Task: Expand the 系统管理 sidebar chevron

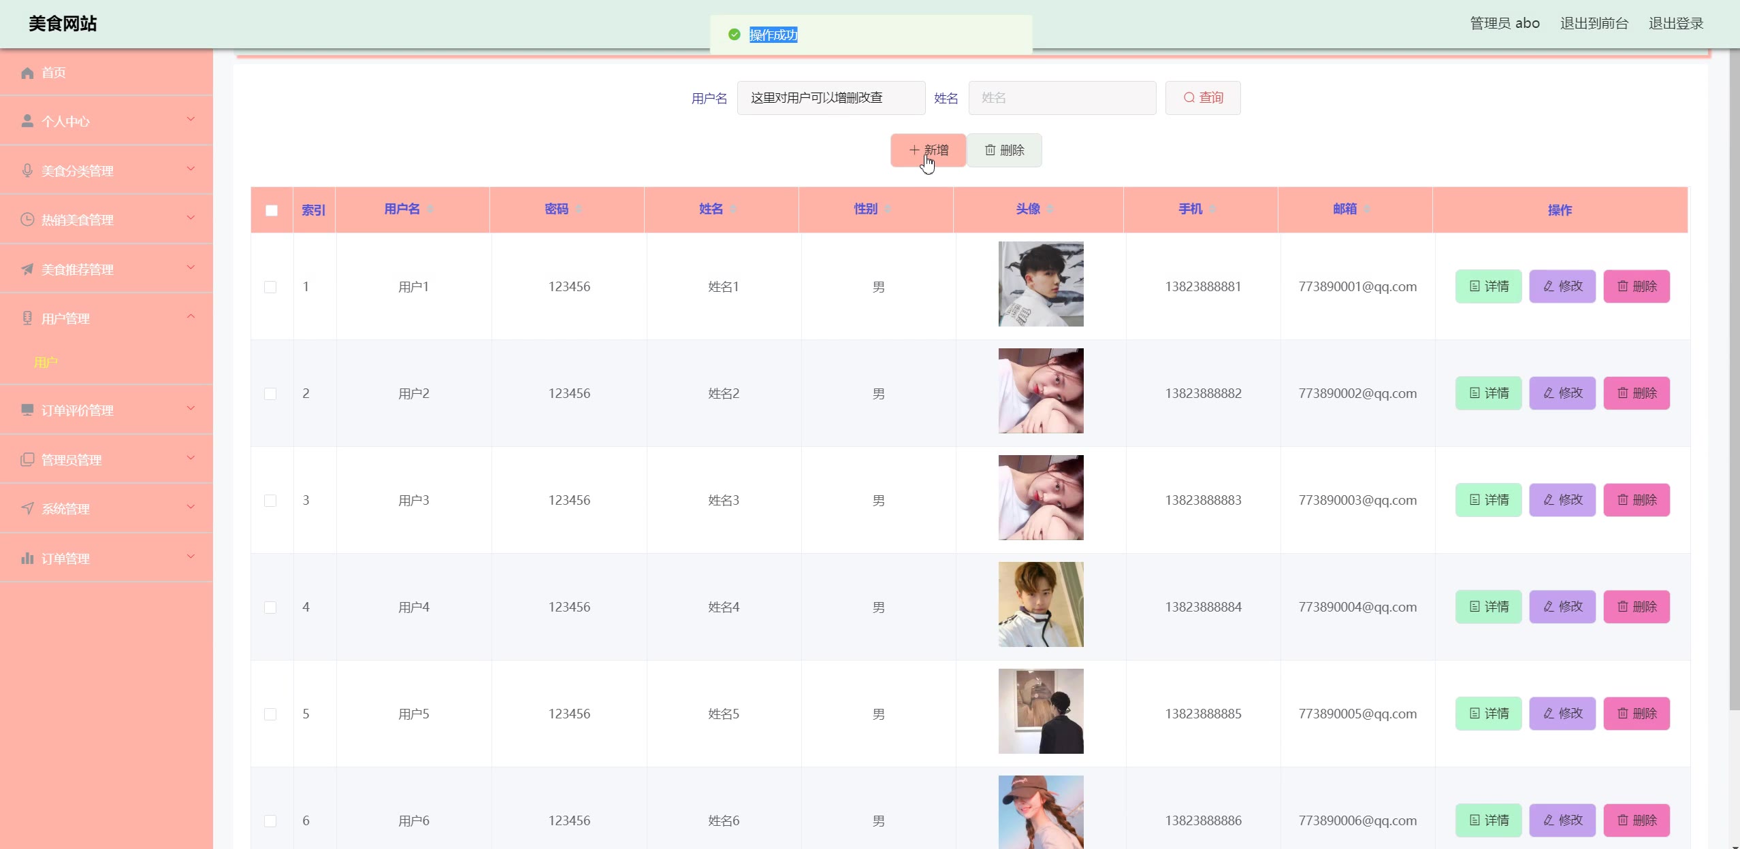Action: (191, 507)
